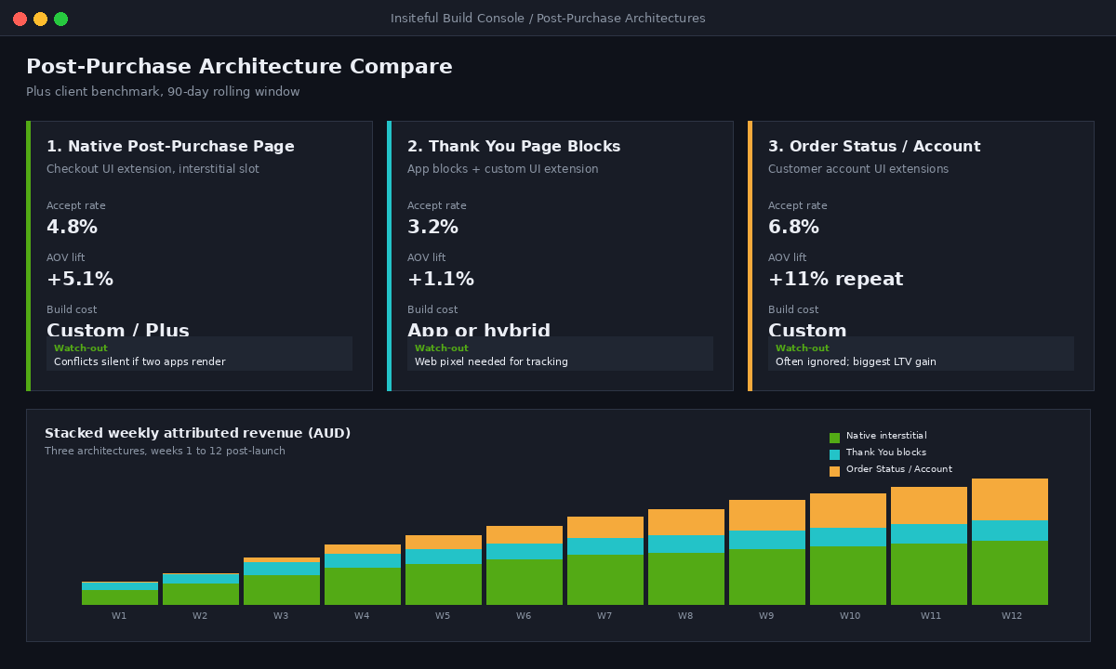Viewport: 1116px width, 669px height.
Task: Maximize the window with the green button
Action: 60,19
